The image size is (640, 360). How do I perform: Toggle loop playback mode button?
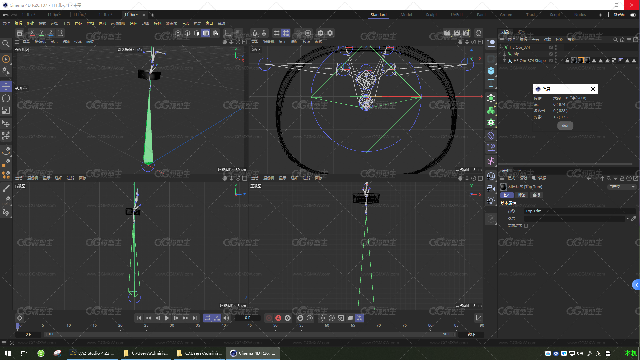click(208, 318)
